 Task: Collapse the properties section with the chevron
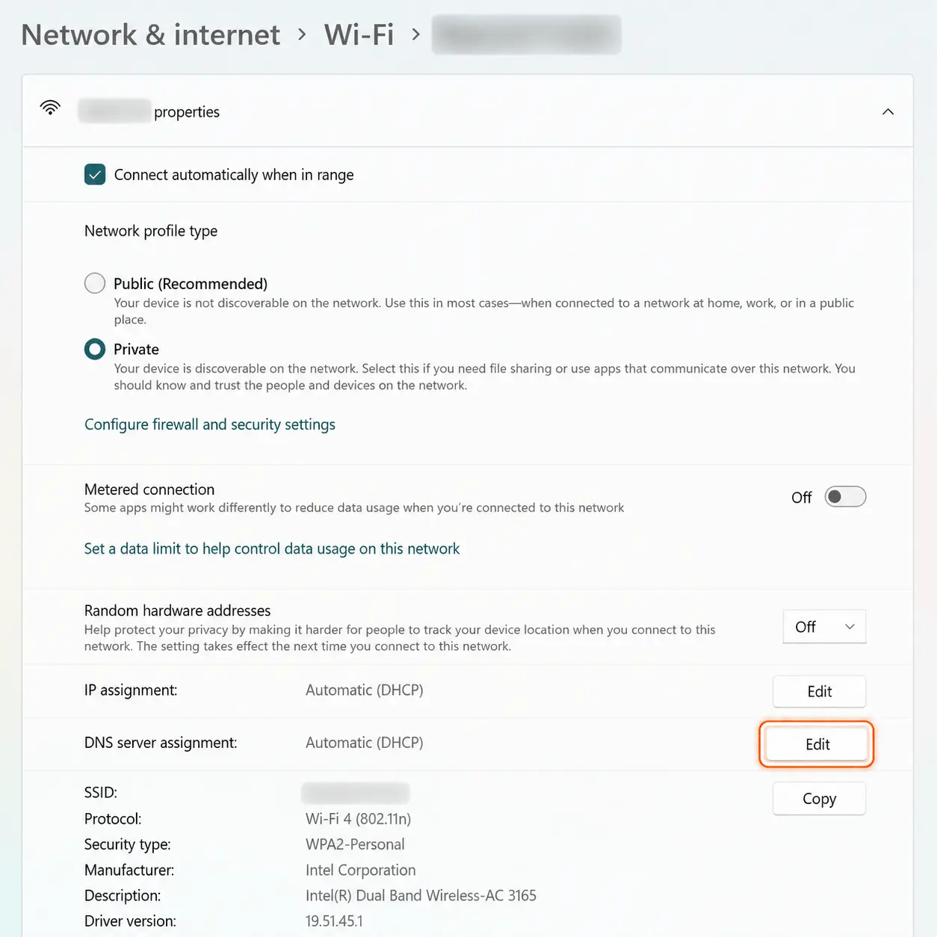pyautogui.click(x=888, y=111)
